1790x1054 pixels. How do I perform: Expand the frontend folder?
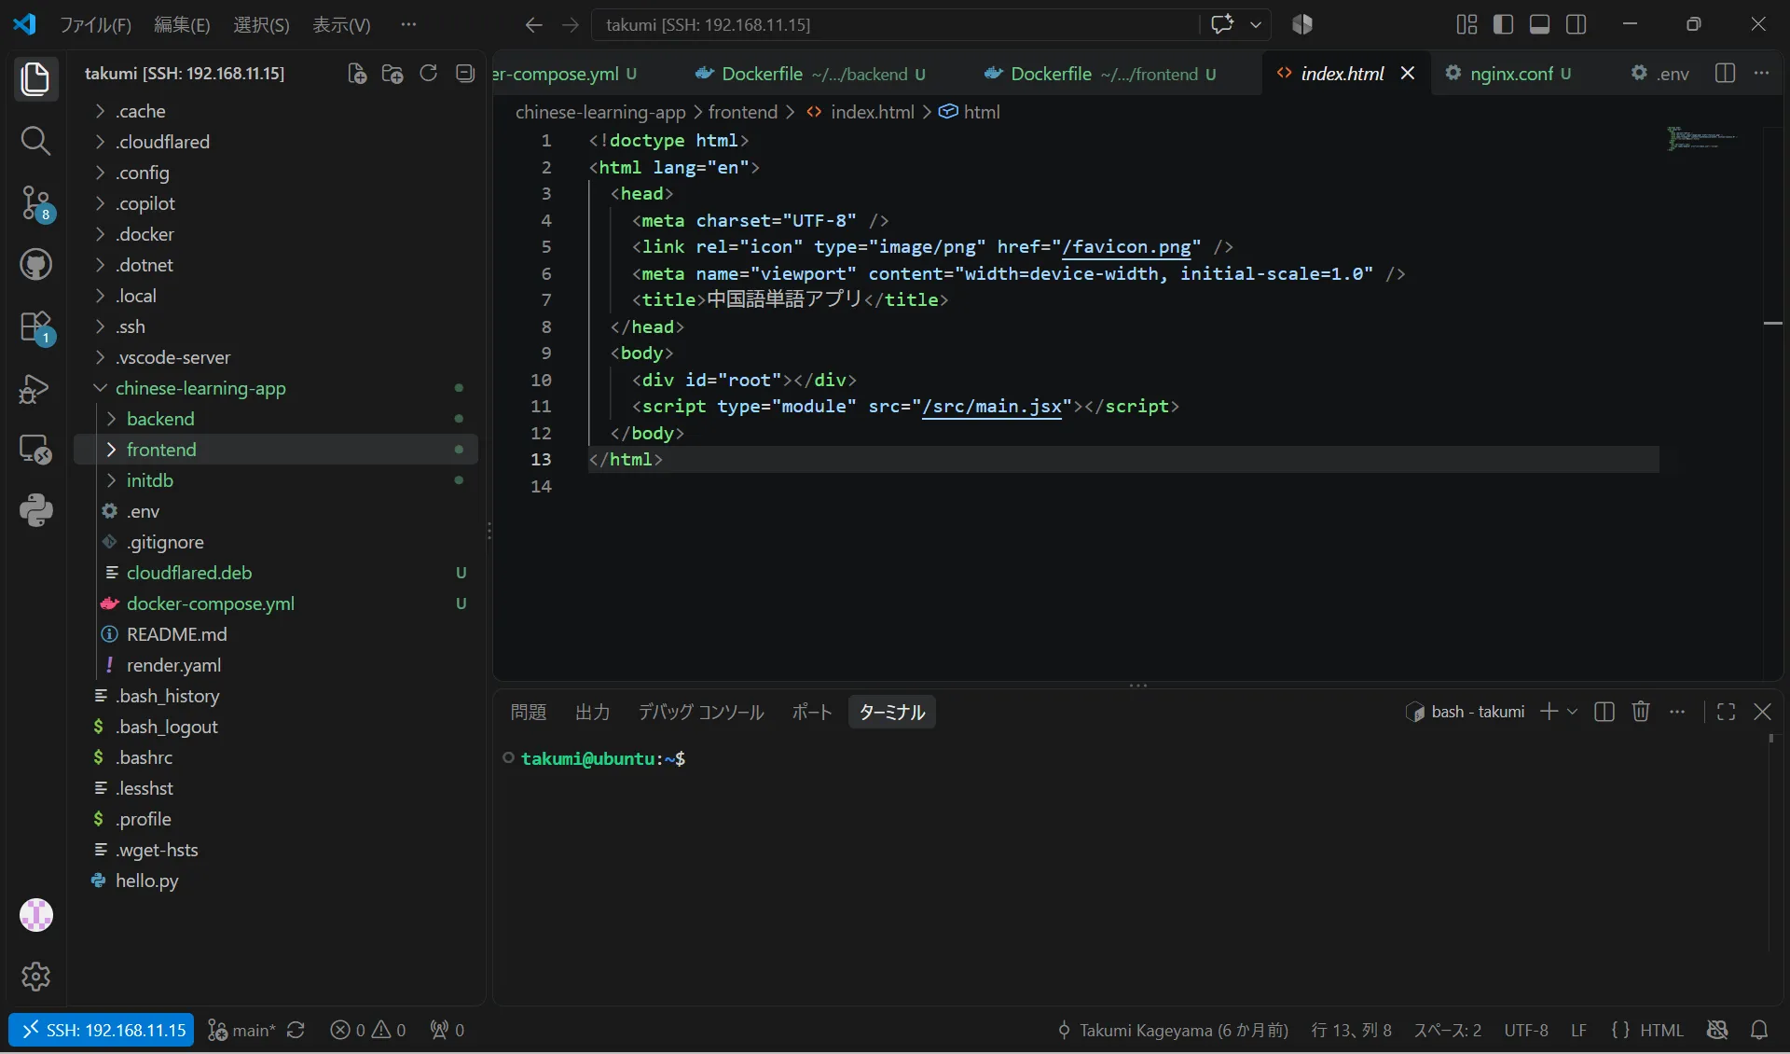276,450
